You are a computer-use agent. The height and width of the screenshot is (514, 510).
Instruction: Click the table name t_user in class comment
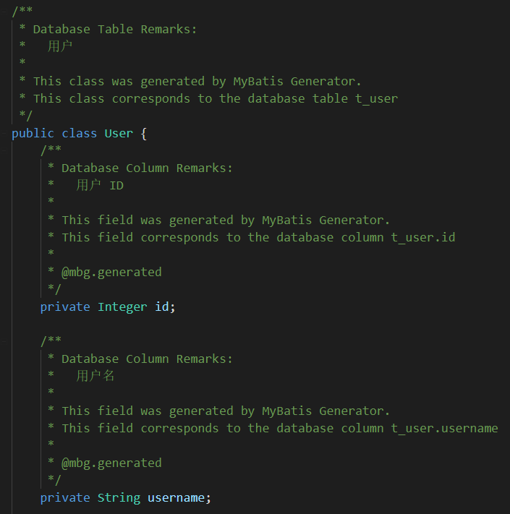pyautogui.click(x=376, y=98)
